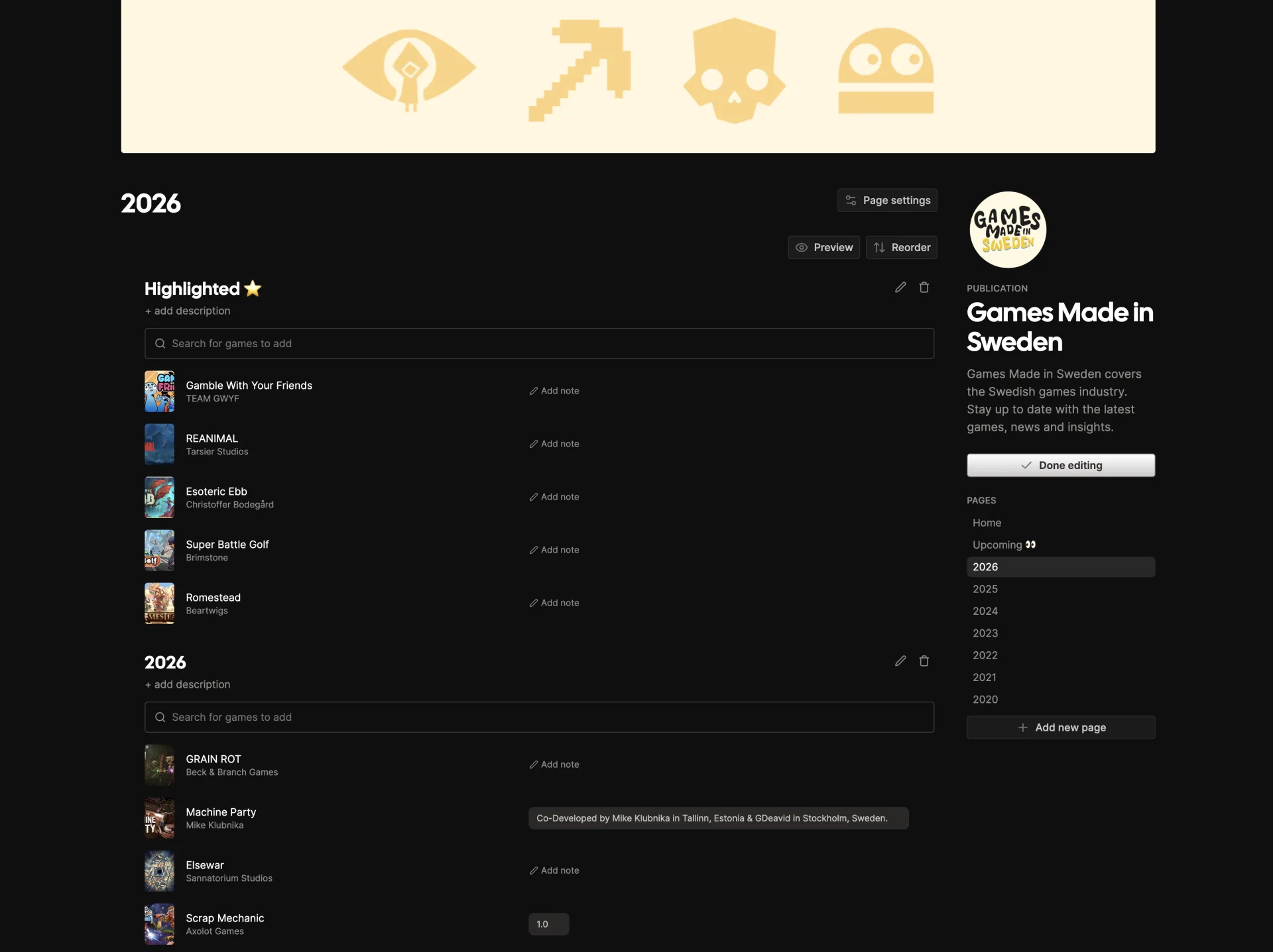Click the REANIMAL game title

click(x=212, y=438)
